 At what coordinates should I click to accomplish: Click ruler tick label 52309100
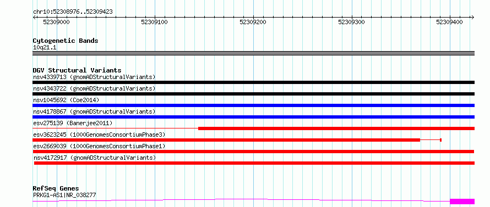pyautogui.click(x=155, y=22)
